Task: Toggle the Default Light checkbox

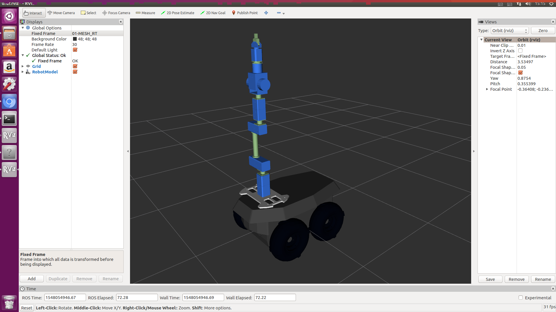Action: point(75,50)
